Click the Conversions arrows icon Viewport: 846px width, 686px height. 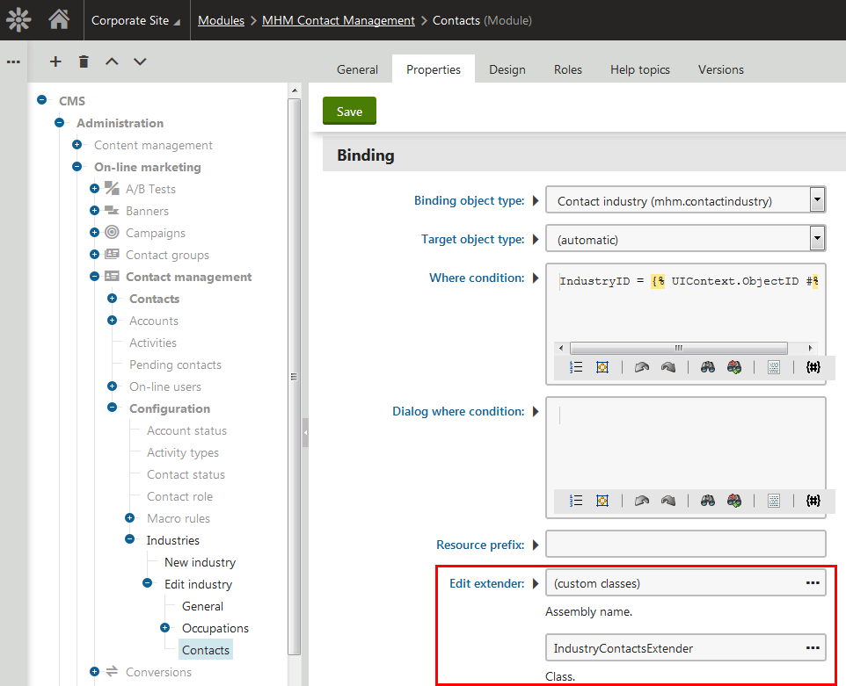(x=112, y=671)
